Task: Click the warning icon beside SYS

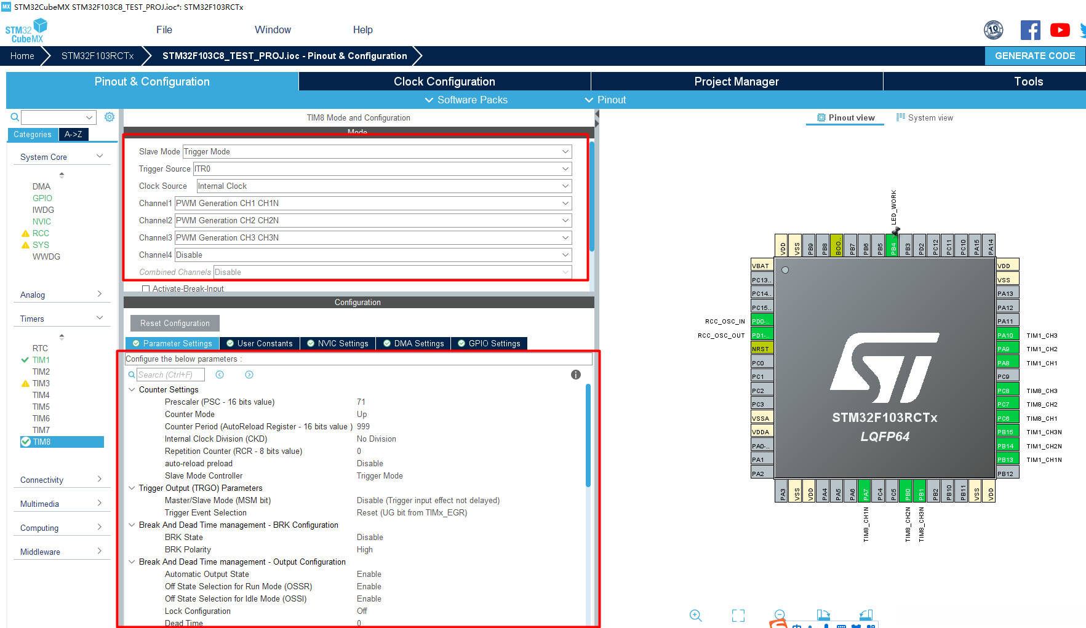Action: coord(25,245)
